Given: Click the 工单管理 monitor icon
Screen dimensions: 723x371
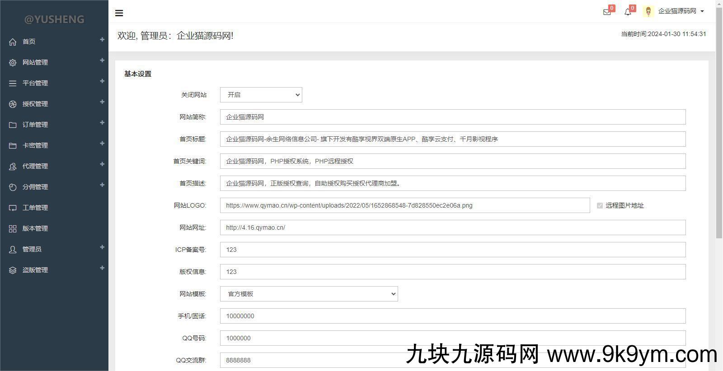Looking at the screenshot, I should tap(13, 208).
